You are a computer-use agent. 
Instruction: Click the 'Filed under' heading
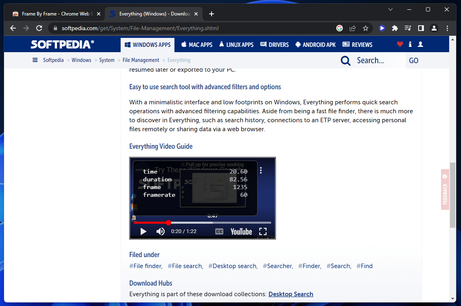click(x=144, y=255)
